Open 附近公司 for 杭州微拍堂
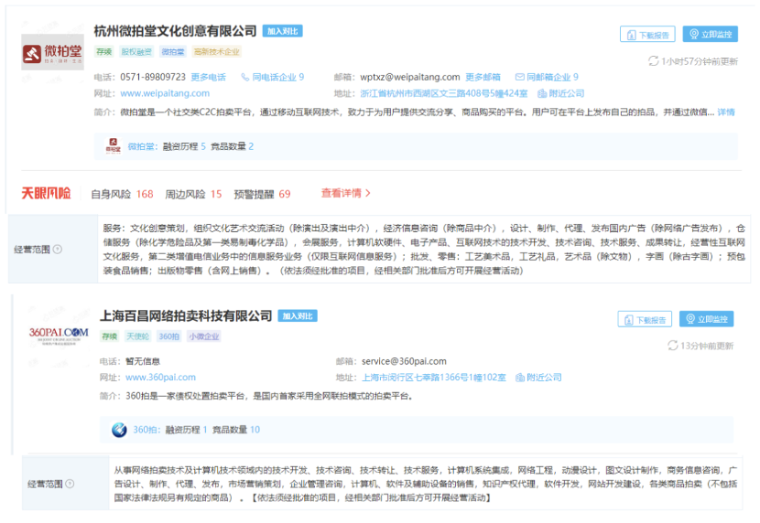The height and width of the screenshot is (523, 760). click(x=567, y=93)
